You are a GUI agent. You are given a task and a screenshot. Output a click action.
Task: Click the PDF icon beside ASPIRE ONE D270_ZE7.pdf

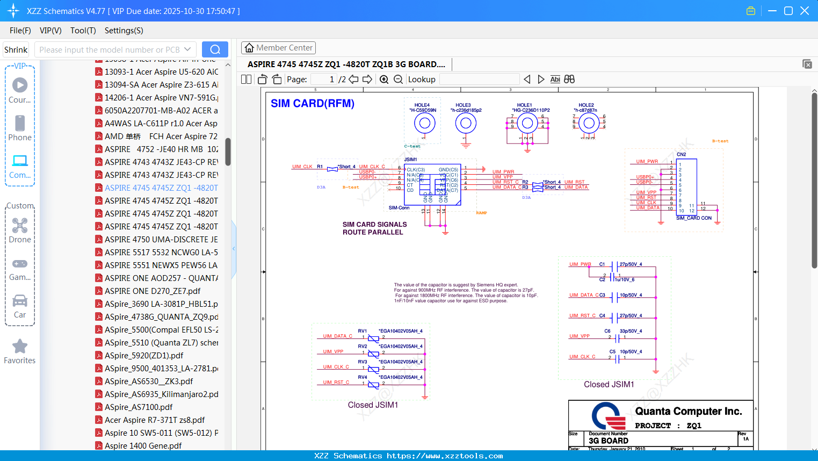(99, 291)
